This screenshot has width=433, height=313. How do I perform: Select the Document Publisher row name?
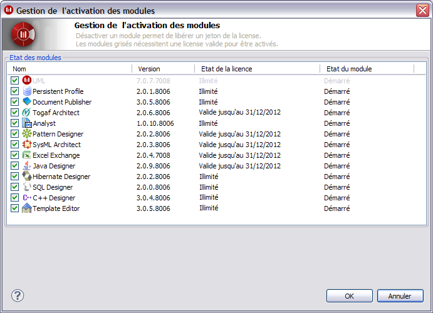click(62, 102)
